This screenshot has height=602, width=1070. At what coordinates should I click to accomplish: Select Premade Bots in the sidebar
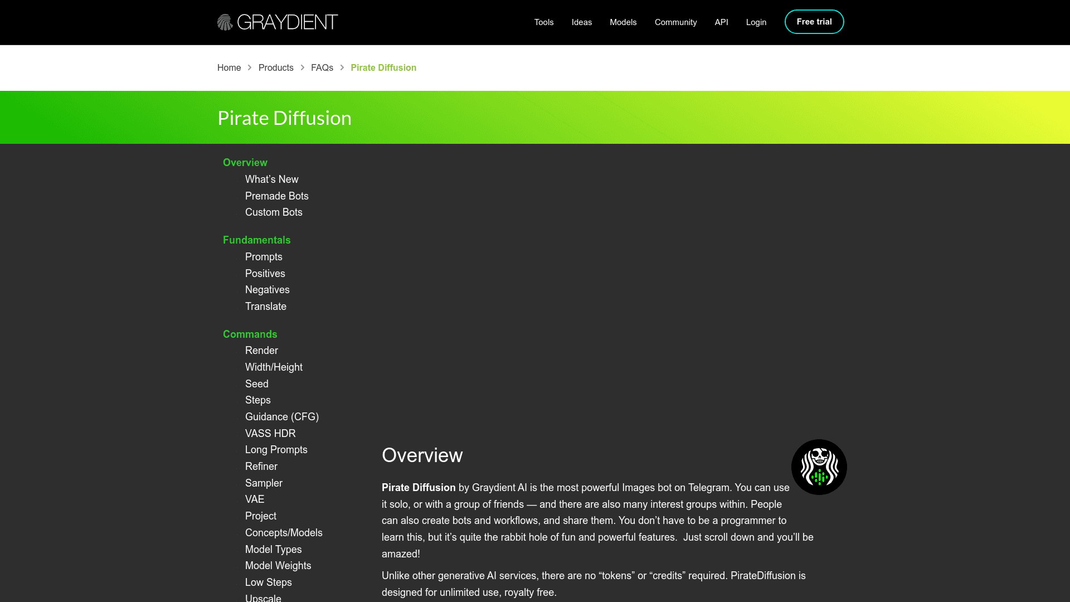click(x=277, y=196)
